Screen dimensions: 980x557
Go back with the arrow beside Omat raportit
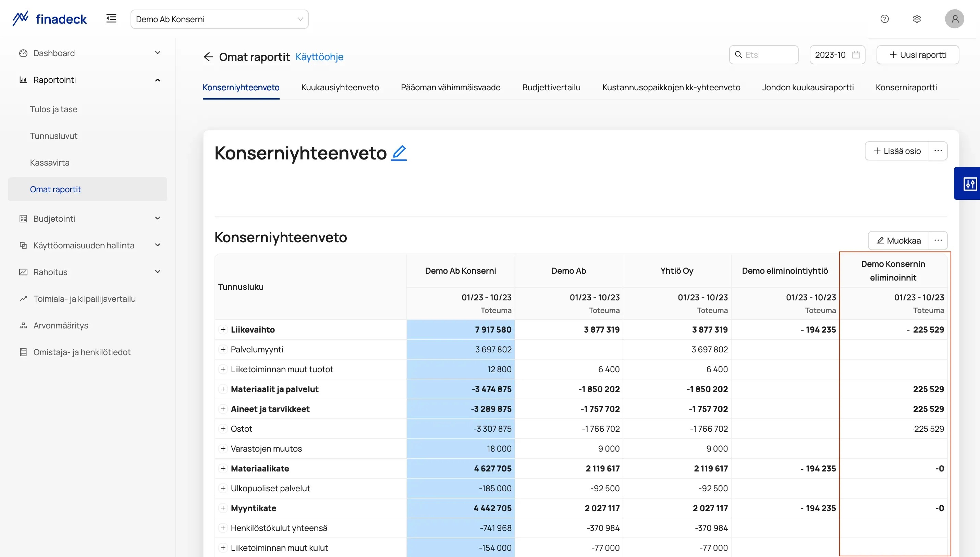[x=208, y=56]
